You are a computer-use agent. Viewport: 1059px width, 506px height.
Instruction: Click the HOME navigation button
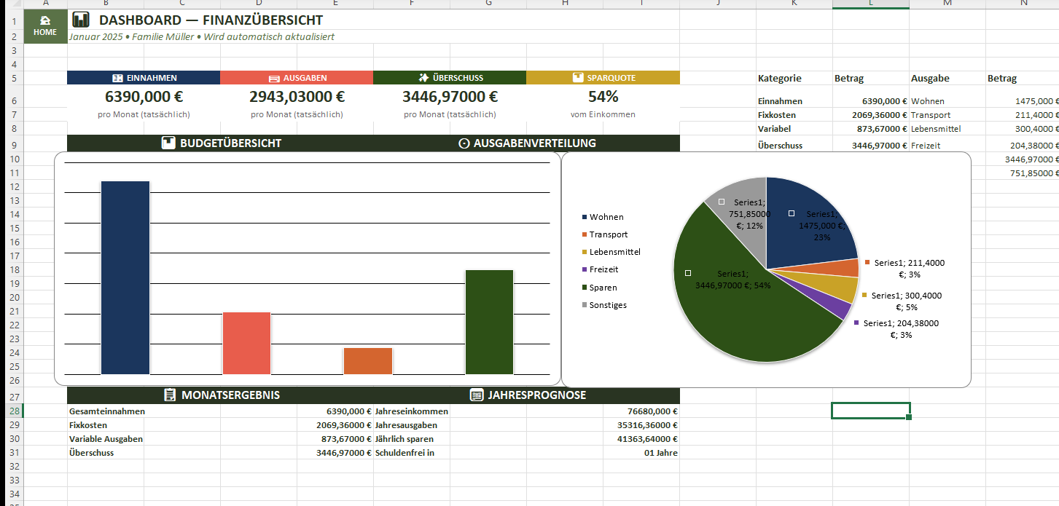(x=45, y=26)
